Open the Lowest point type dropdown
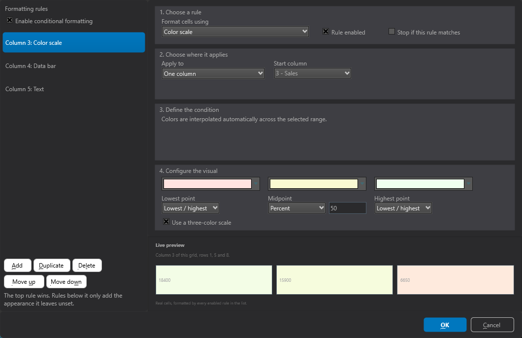522x338 pixels. tap(191, 208)
